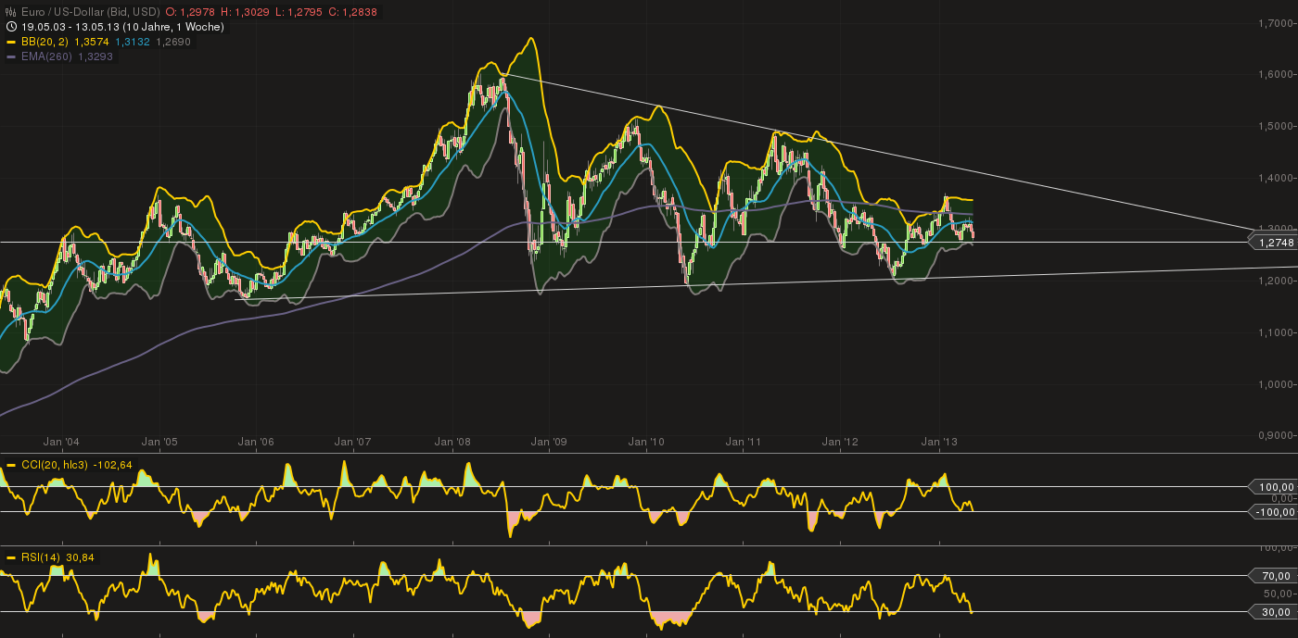This screenshot has width=1298, height=638.
Task: Click the RSI 70,00 level tag
Action: [1272, 575]
